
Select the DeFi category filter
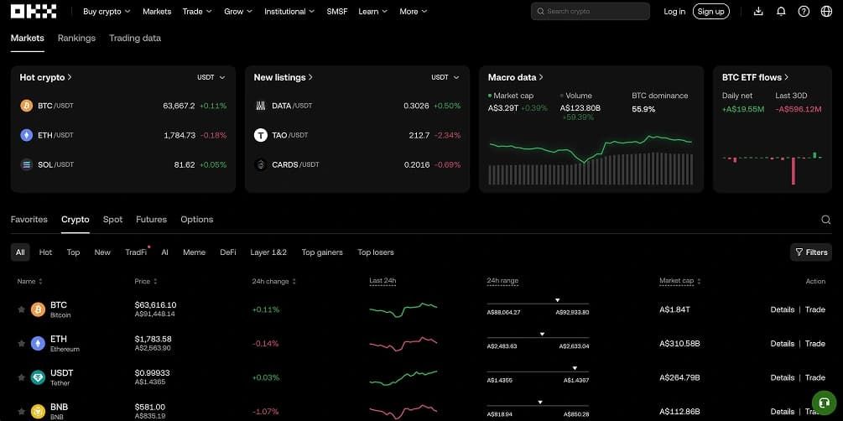(228, 252)
